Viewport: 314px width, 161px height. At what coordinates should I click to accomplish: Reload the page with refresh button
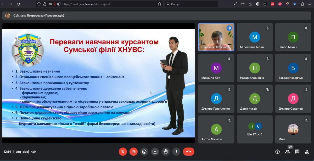(18, 4)
